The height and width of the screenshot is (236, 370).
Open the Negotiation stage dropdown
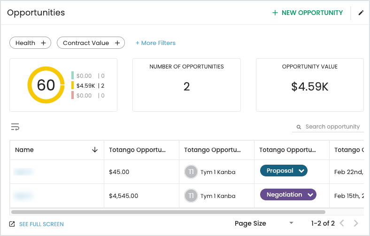[288, 195]
